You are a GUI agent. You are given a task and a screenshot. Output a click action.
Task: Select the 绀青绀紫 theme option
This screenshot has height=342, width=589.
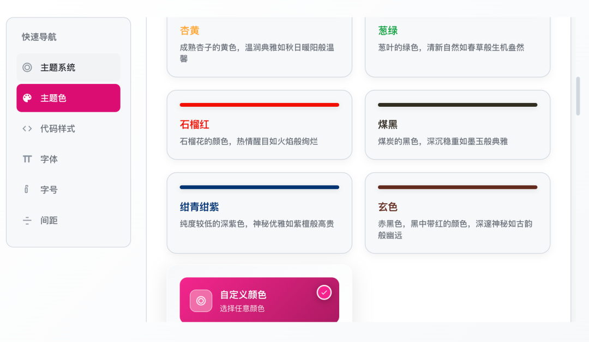pyautogui.click(x=259, y=213)
